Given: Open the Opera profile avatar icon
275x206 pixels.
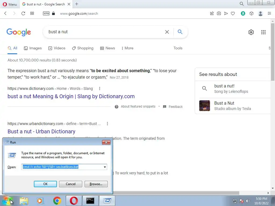Looking at the screenshot, I should click(x=260, y=13).
